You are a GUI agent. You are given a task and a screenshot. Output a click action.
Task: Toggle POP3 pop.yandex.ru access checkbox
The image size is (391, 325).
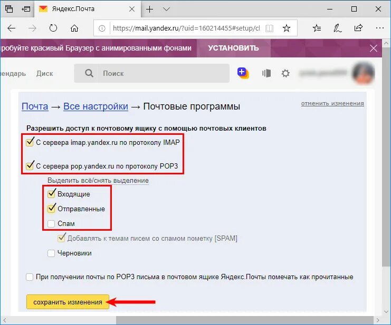(30, 166)
